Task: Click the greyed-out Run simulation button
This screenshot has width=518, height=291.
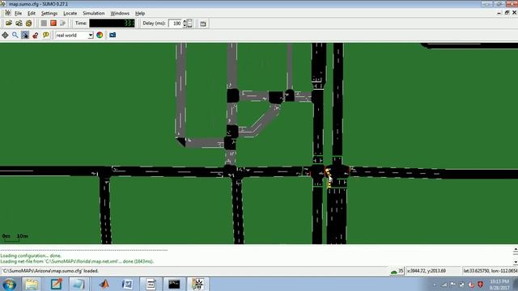Action: [44, 23]
